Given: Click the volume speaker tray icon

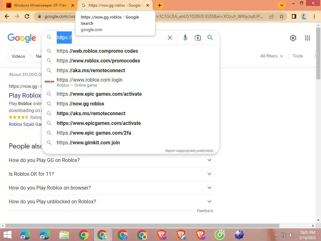Looking at the screenshot, I should click(291, 235).
